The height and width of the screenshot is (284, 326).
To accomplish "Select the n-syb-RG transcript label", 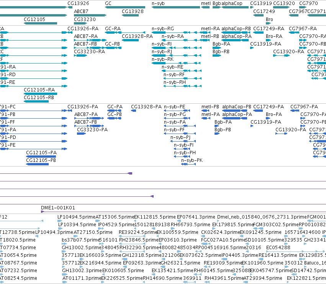I will pyautogui.click(x=163, y=28).
